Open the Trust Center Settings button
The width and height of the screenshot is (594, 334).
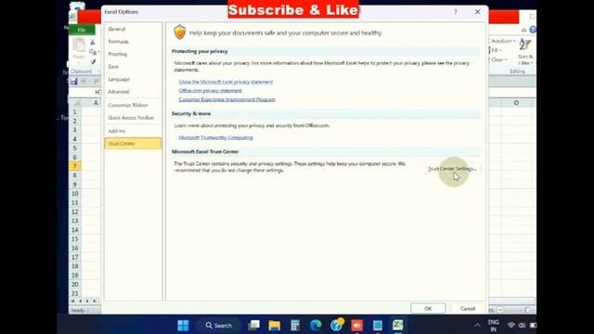(x=452, y=169)
